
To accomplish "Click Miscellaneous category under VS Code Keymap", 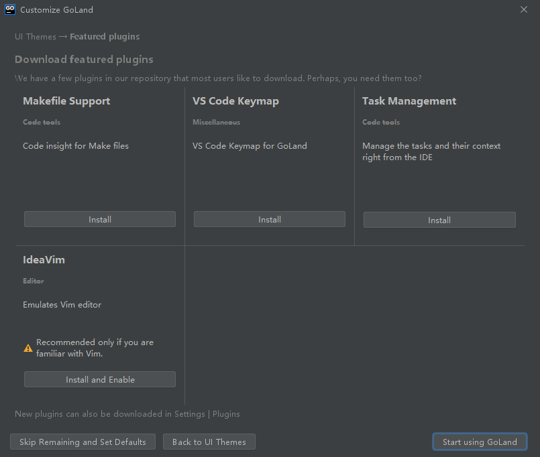I will pos(216,123).
